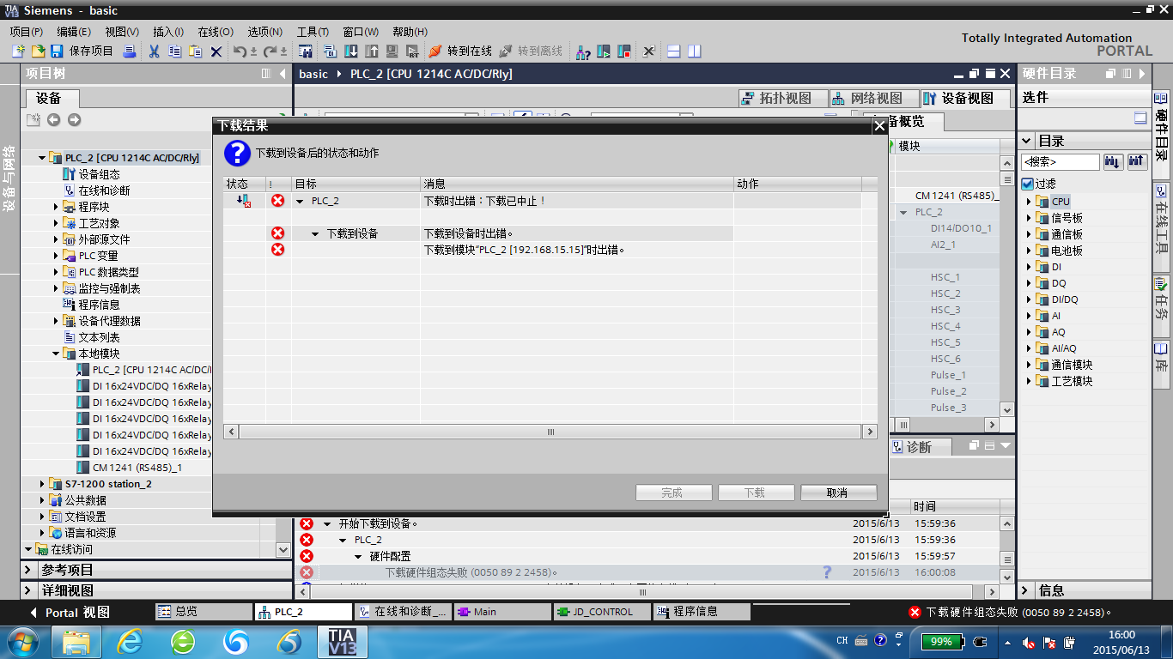The image size is (1173, 659).
Task: Click the 总览 overview button
Action: 203,612
